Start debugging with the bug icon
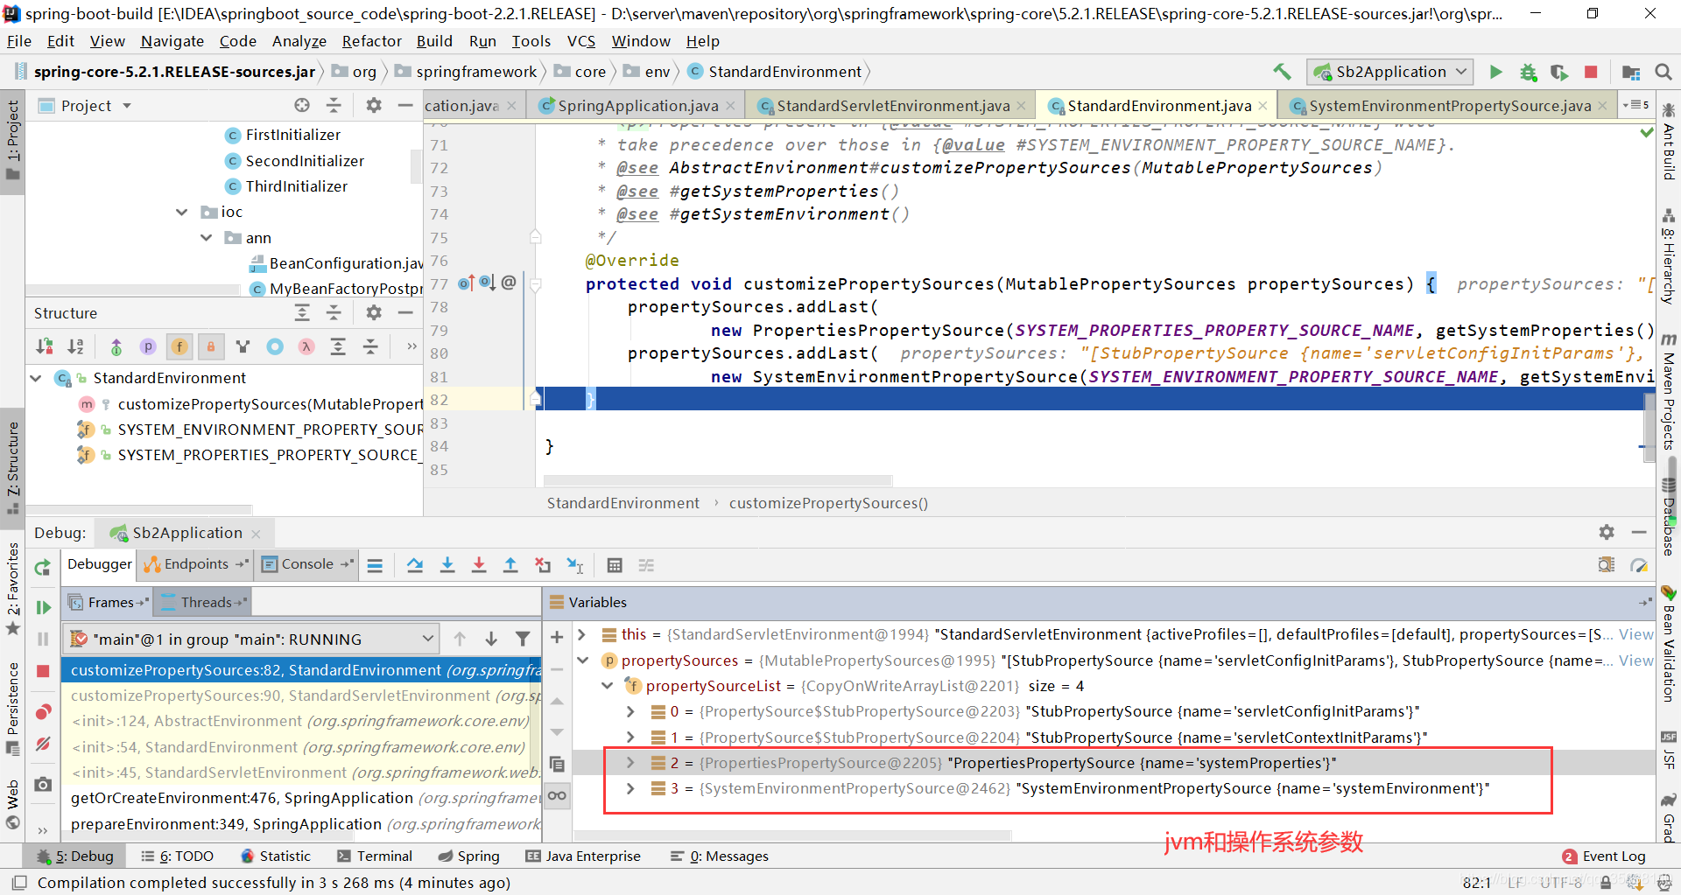This screenshot has height=895, width=1681. [x=1528, y=72]
